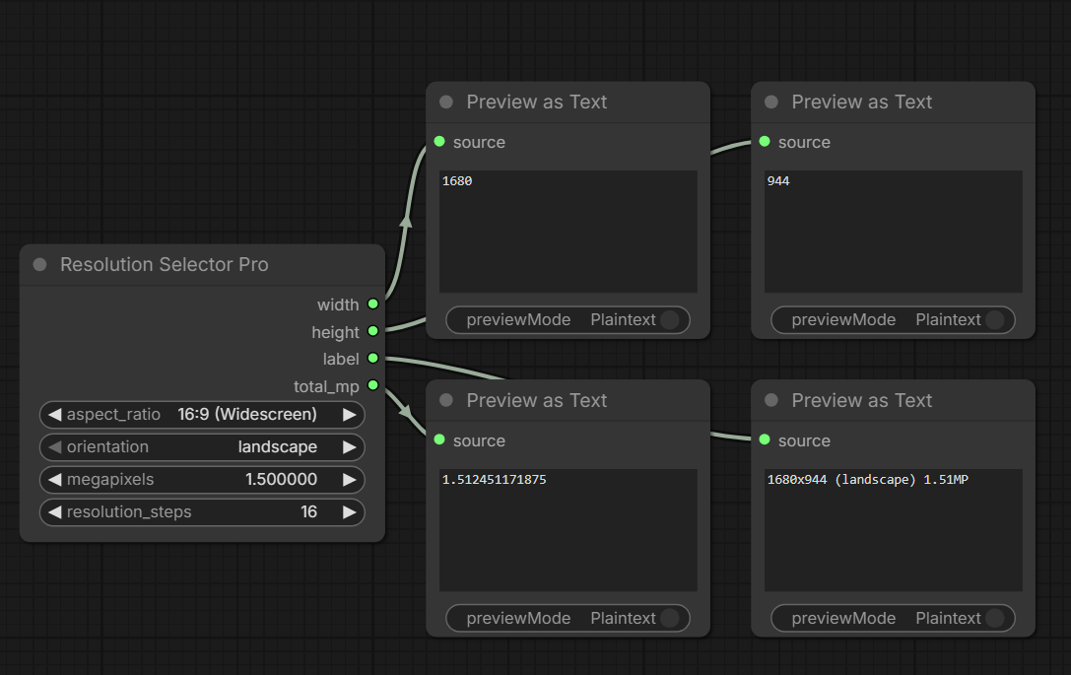Toggle previewMode on the 1680 preview node

pos(568,319)
